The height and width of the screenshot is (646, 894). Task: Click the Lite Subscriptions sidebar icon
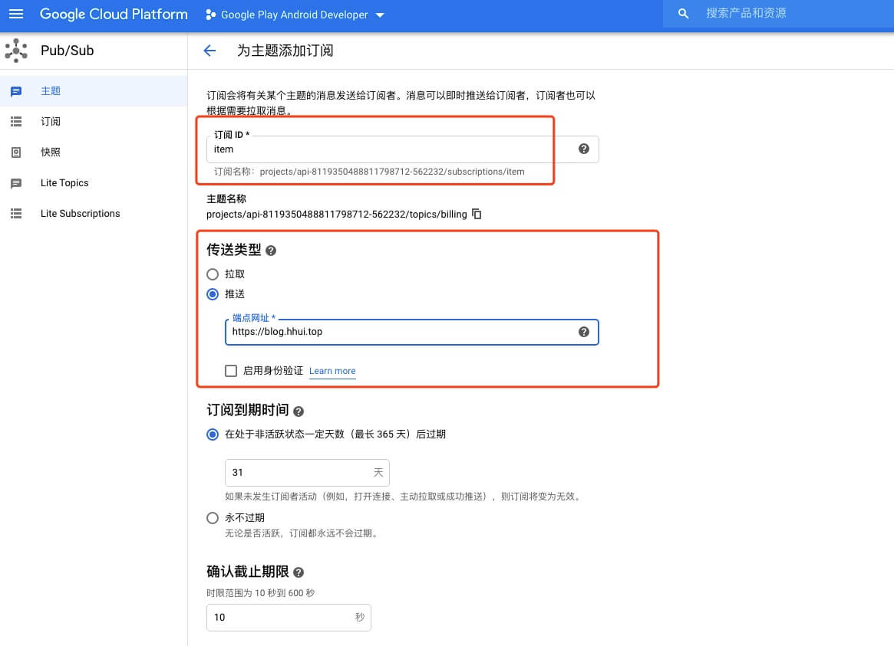coord(16,214)
